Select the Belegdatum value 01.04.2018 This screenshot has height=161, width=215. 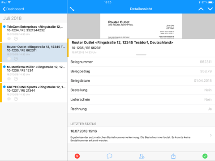click(203, 80)
